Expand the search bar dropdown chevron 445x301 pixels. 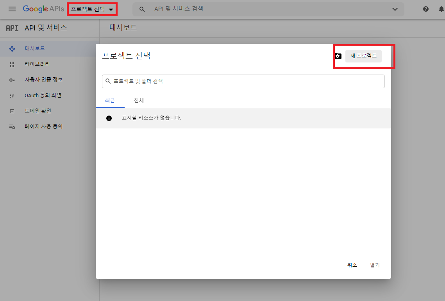tap(395, 9)
